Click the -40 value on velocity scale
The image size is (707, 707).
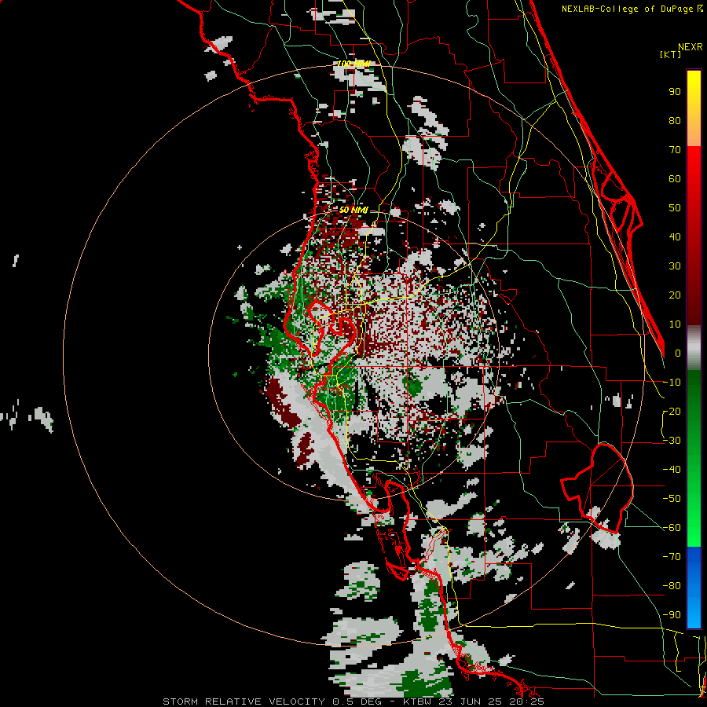click(672, 470)
